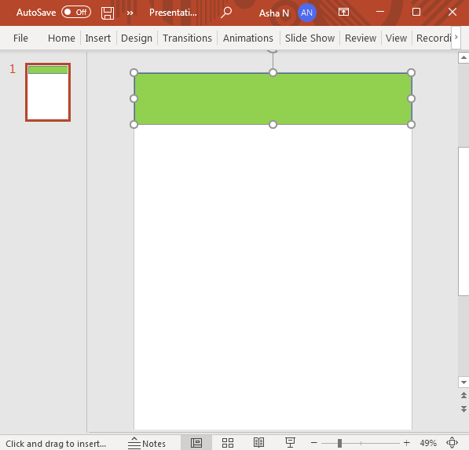Image resolution: width=469 pixels, height=450 pixels.
Task: Open the File tab
Action: 20,38
